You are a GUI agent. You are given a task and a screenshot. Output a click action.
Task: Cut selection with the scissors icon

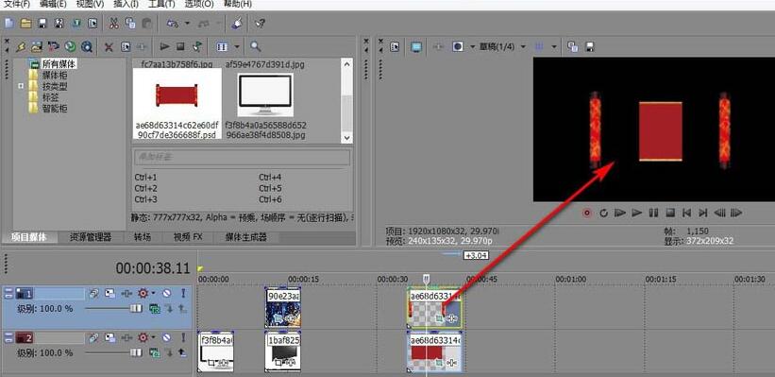pyautogui.click(x=113, y=24)
